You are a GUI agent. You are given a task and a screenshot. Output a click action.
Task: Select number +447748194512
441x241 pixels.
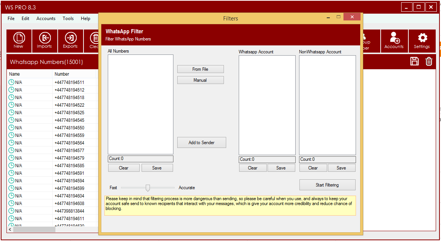click(69, 90)
